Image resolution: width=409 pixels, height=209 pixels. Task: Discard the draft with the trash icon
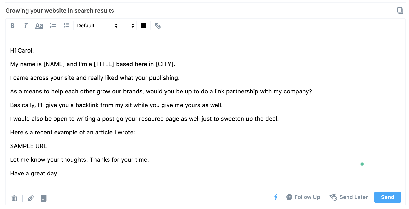pyautogui.click(x=14, y=198)
